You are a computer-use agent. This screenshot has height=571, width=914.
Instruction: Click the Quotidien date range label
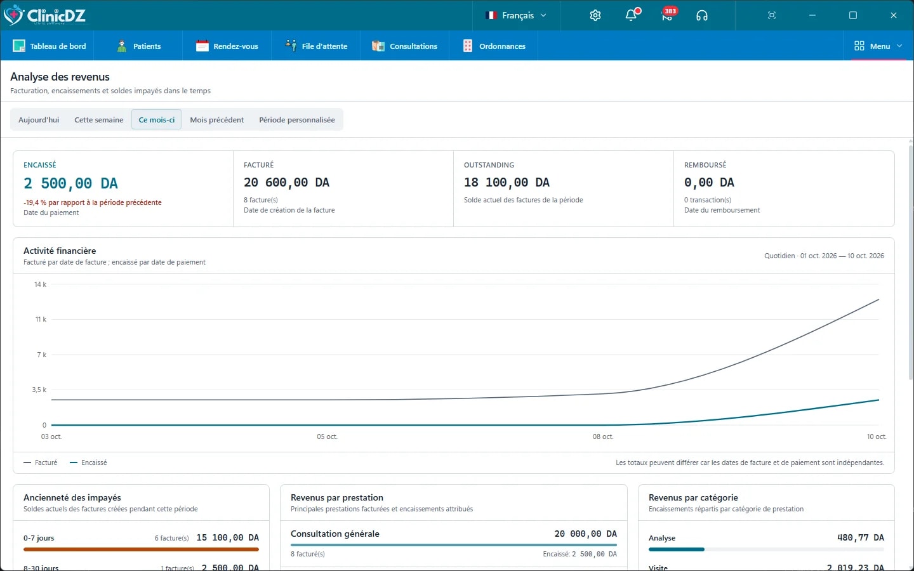point(824,256)
